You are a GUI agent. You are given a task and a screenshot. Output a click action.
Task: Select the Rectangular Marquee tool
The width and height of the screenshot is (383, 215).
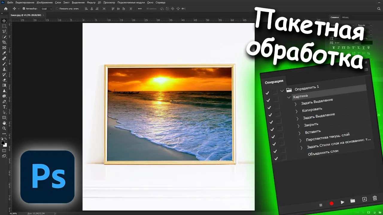coord(4,26)
